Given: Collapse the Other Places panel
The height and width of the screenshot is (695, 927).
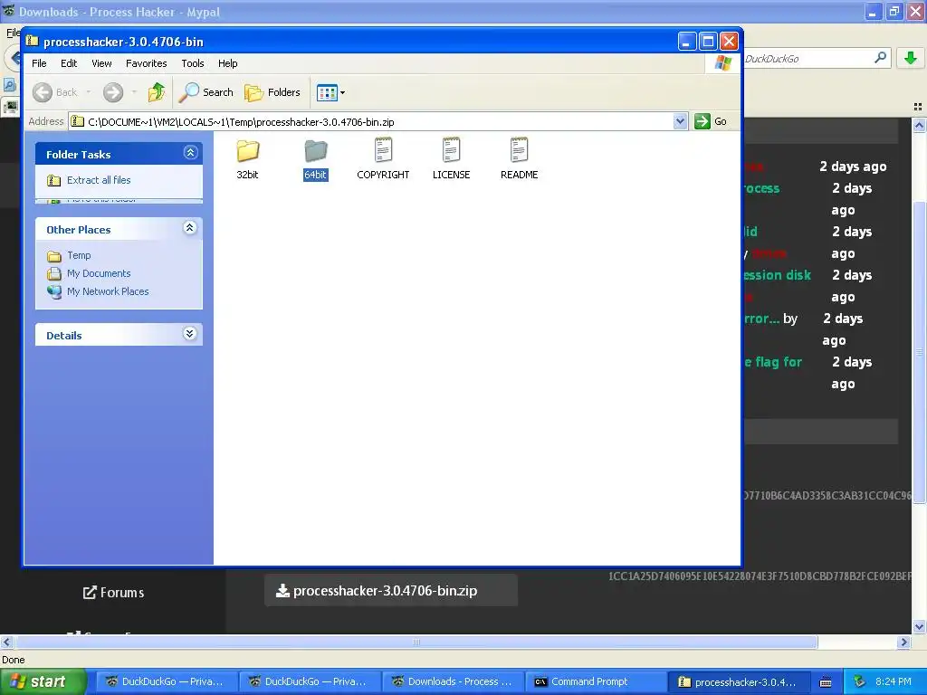Looking at the screenshot, I should [x=190, y=227].
